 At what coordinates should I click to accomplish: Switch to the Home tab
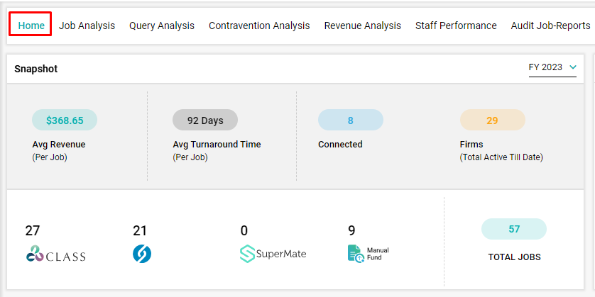tap(31, 26)
